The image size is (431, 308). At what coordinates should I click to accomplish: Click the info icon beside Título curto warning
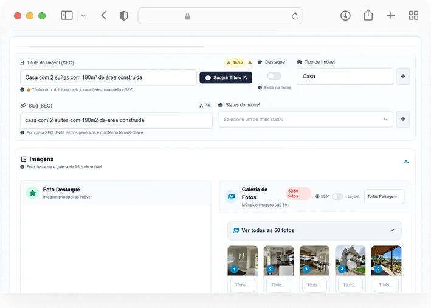tap(22, 89)
